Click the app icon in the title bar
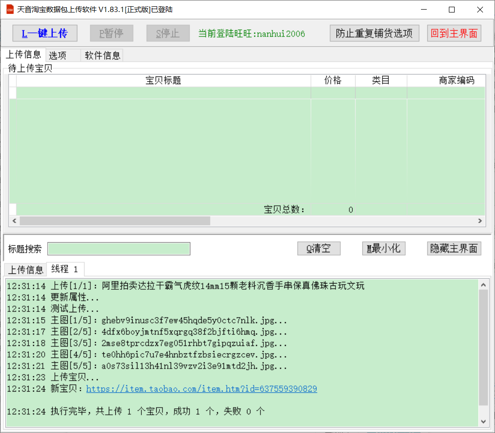This screenshot has width=495, height=433. click(x=10, y=10)
